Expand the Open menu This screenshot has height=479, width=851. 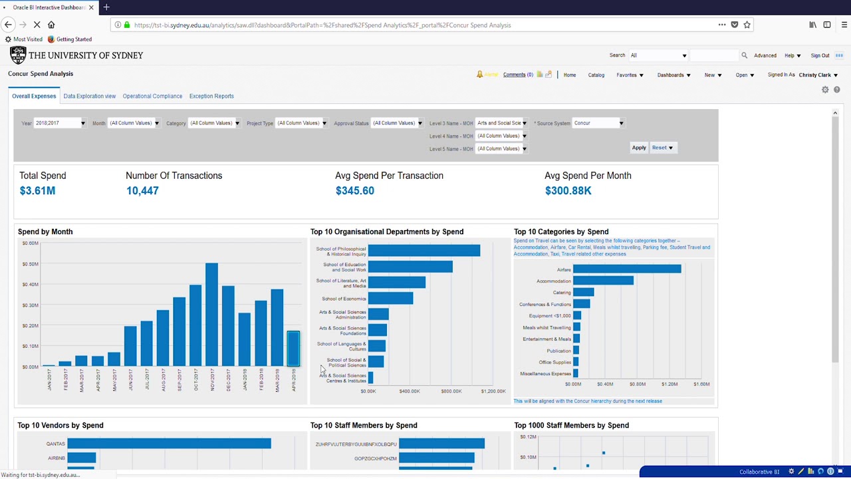pos(745,75)
